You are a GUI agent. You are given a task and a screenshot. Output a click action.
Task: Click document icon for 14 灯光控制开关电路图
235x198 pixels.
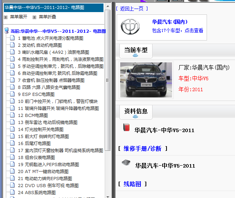[12, 129]
